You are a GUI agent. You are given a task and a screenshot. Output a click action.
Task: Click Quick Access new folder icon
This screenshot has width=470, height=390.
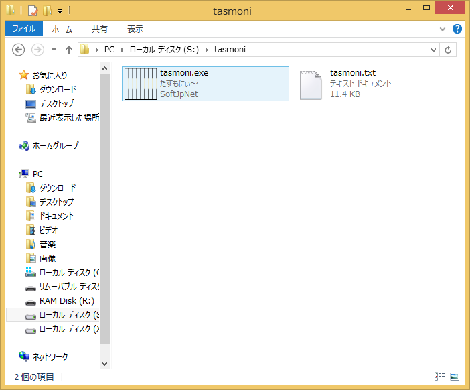[47, 11]
